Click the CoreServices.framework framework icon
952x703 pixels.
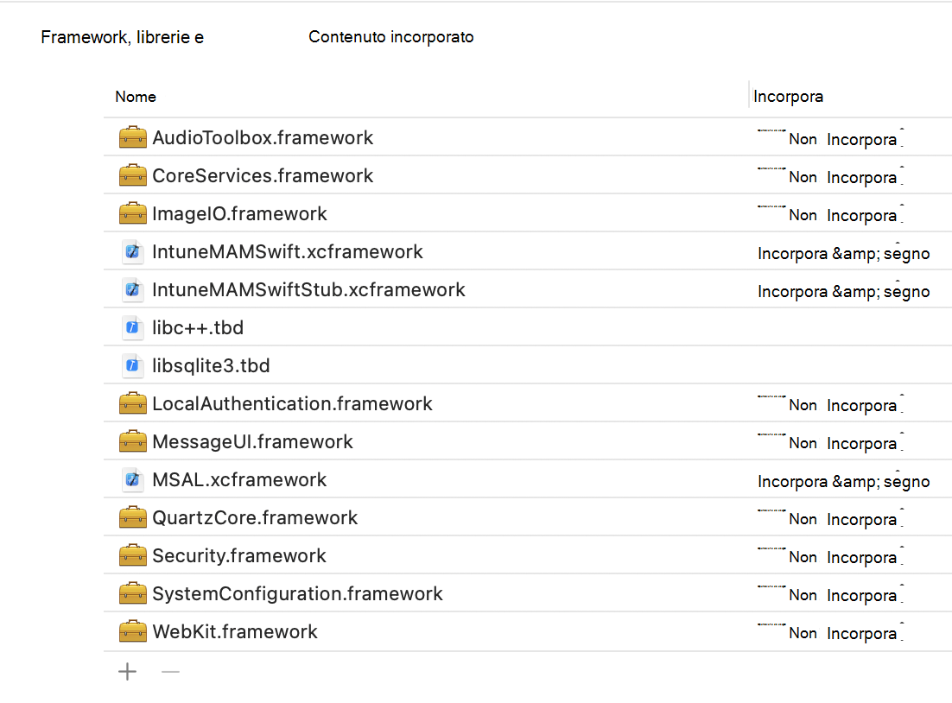(133, 175)
